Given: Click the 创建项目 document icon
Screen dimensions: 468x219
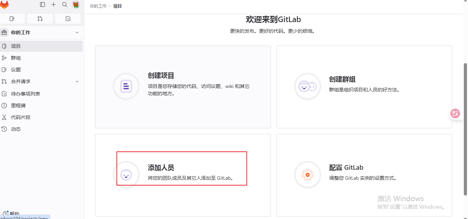Looking at the screenshot, I should tap(126, 86).
